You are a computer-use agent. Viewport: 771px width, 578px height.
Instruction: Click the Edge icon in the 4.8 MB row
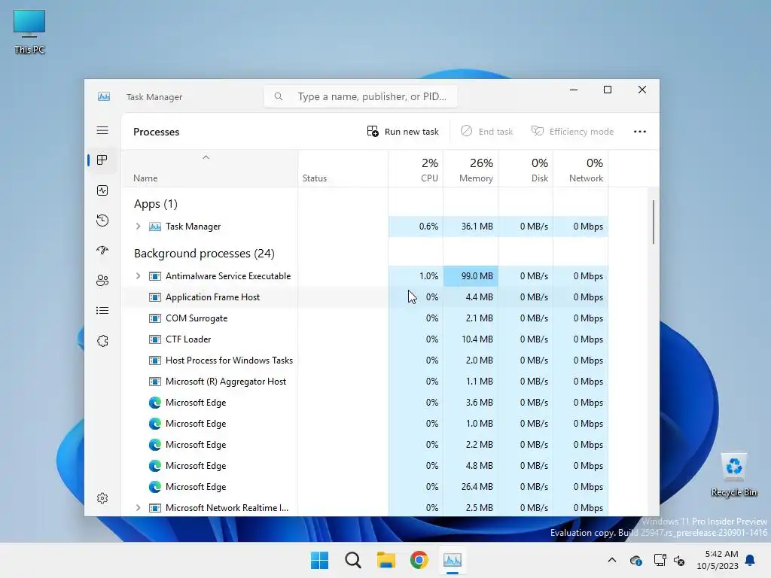coord(155,465)
